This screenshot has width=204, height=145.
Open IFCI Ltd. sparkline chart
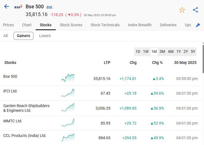pyautogui.click(x=68, y=93)
